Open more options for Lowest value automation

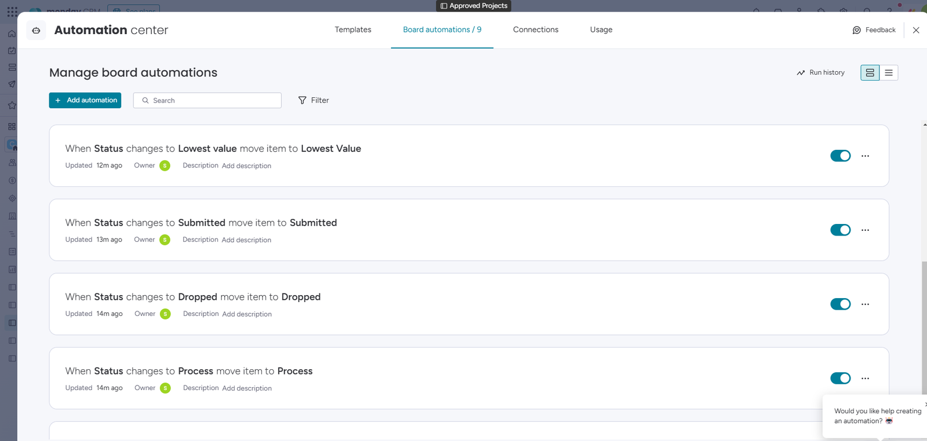[x=865, y=156]
